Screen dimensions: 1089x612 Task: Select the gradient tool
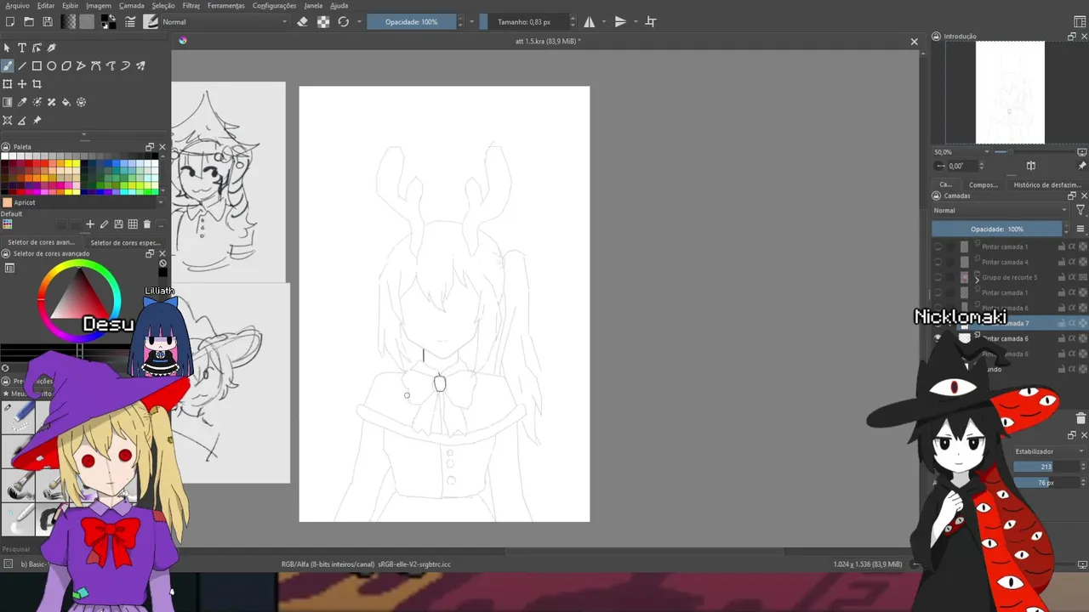pyautogui.click(x=8, y=102)
